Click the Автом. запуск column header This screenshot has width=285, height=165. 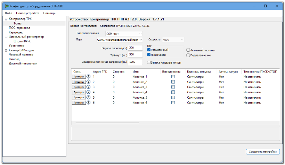click(229, 72)
